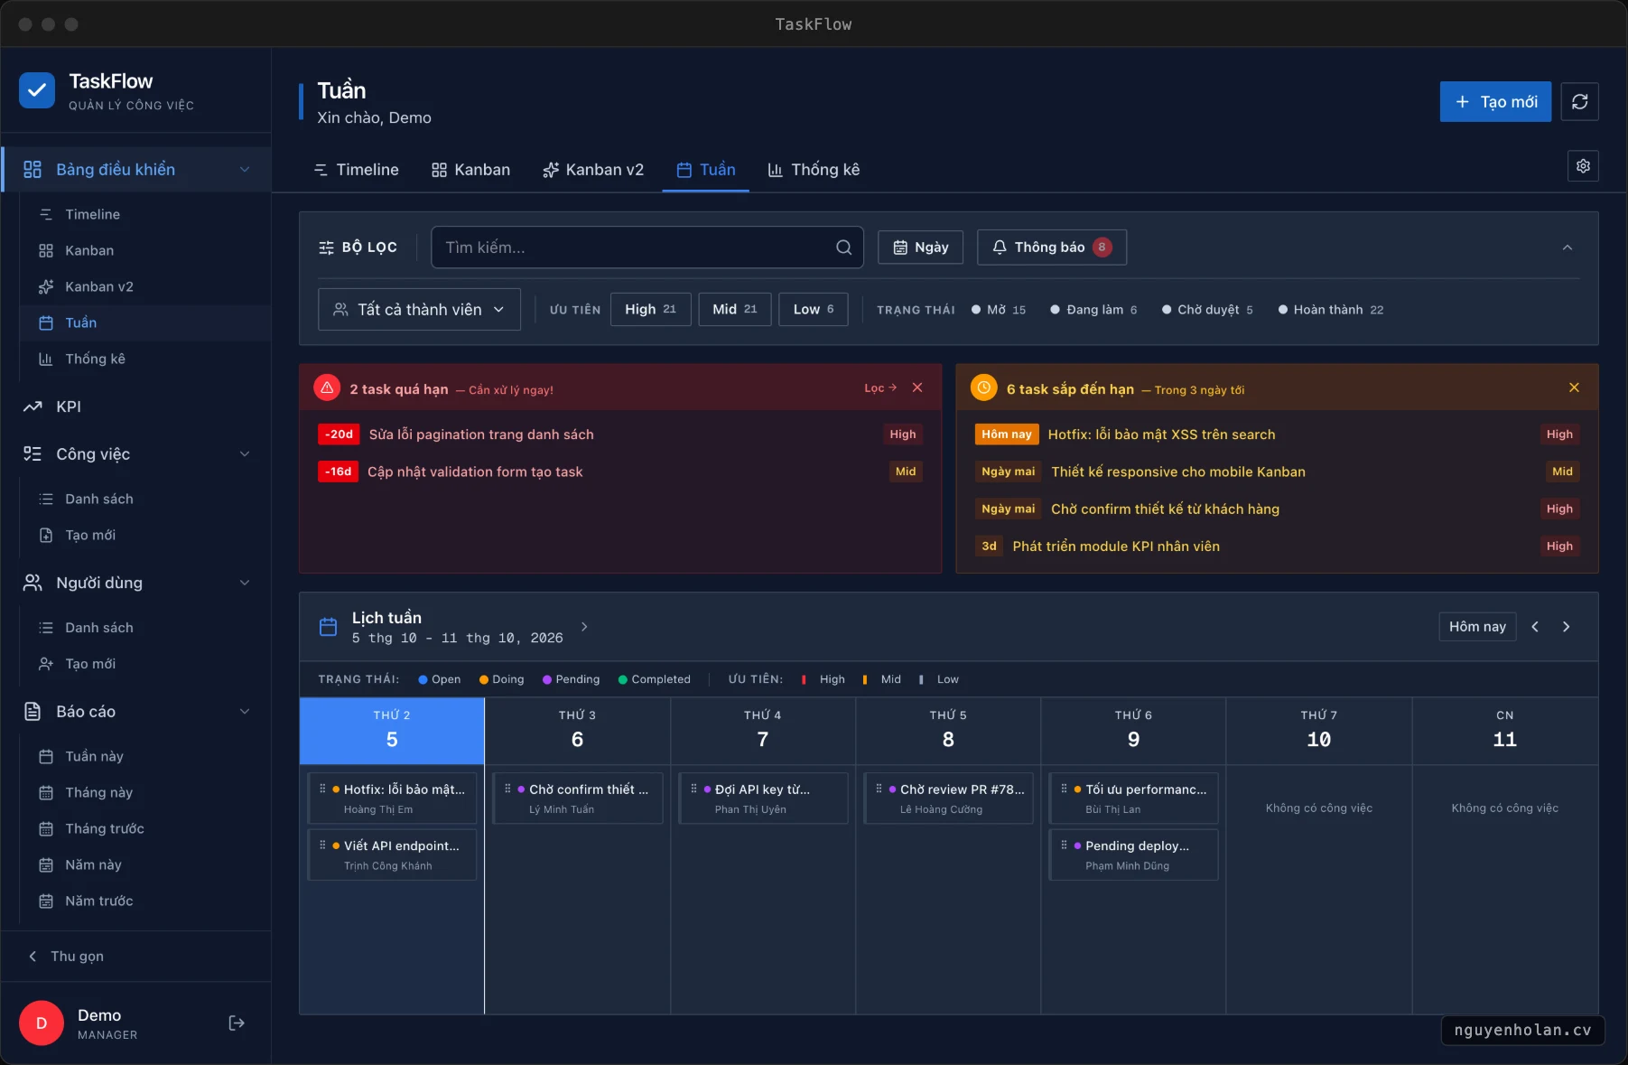Toggle the Mid priority filter
The image size is (1628, 1065).
pyautogui.click(x=734, y=309)
